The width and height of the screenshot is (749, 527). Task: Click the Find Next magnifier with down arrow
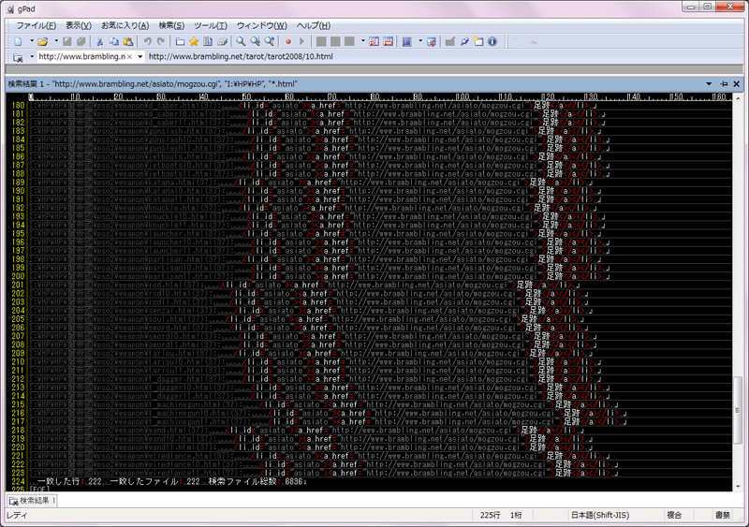point(256,41)
